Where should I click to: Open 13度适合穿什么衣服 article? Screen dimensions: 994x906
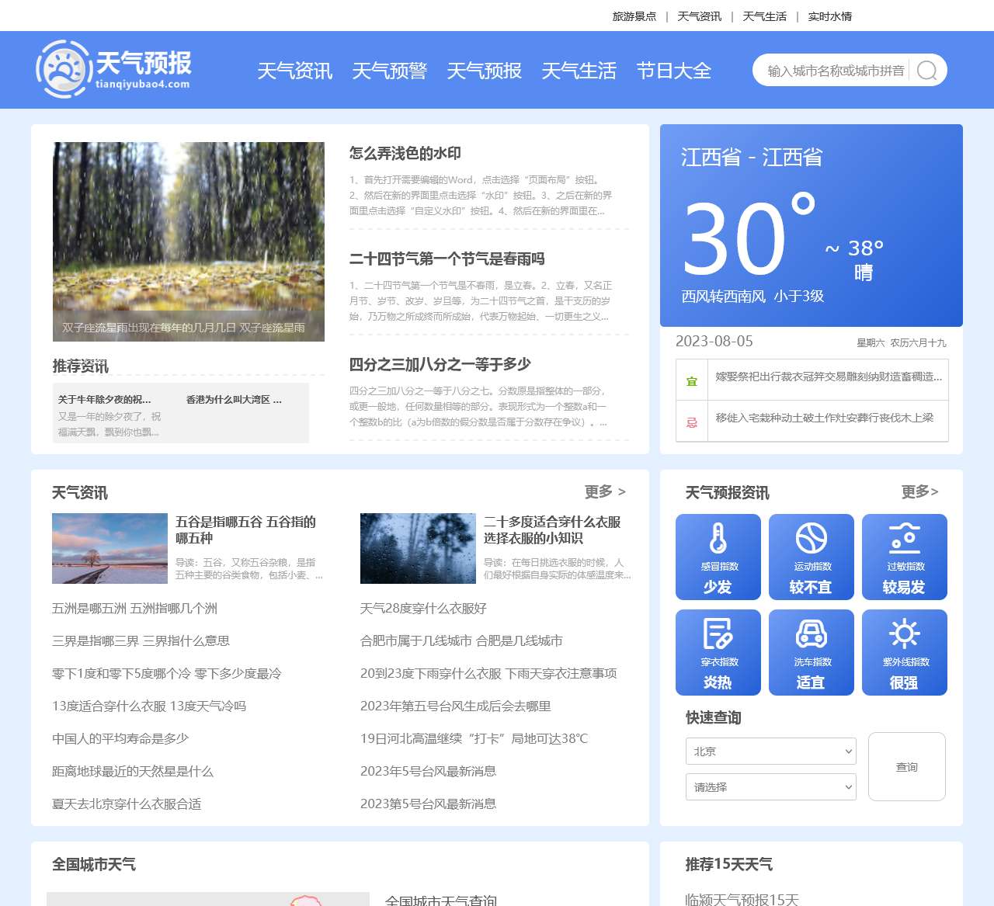[149, 706]
